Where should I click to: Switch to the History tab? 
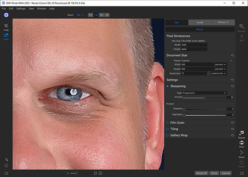coord(223,23)
